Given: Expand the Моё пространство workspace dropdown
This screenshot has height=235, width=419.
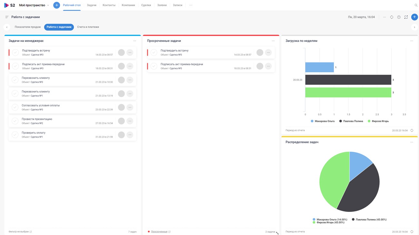Looking at the screenshot, I should (48, 5).
